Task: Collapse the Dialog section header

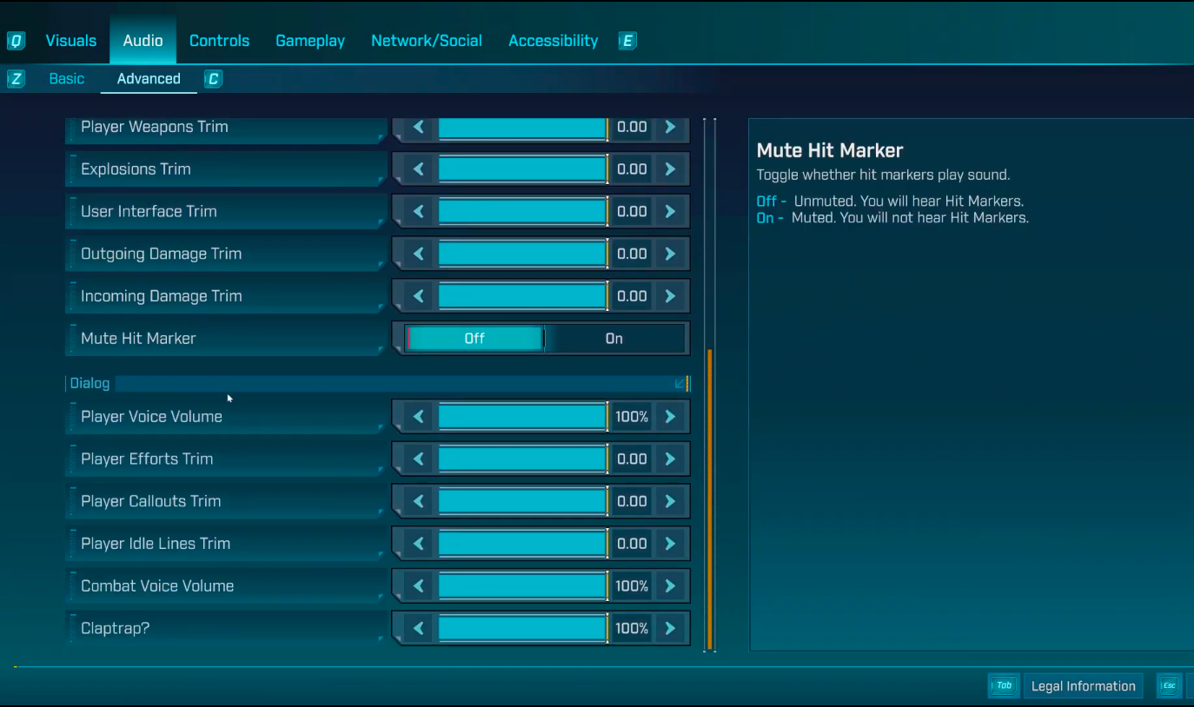Action: pos(378,383)
